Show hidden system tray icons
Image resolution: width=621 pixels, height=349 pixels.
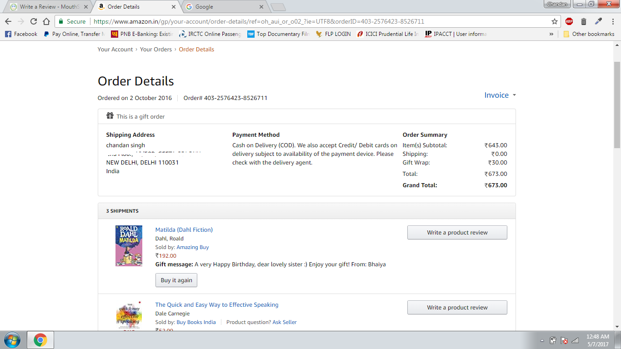point(542,340)
